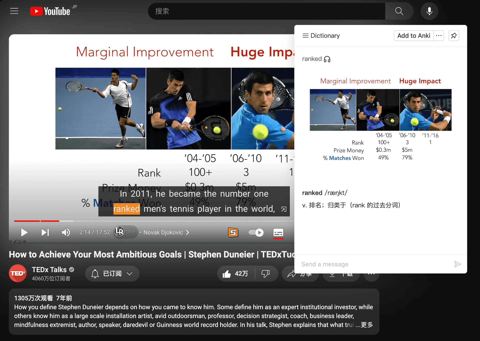Pin the dictionary panel
Viewport: 480px width, 341px height.
click(454, 36)
